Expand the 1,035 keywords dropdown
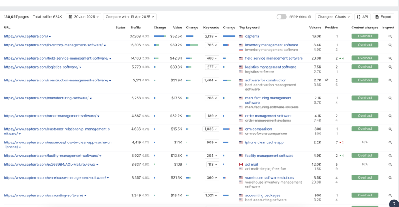Image resolution: width=399 pixels, height=207 pixels. (211, 129)
